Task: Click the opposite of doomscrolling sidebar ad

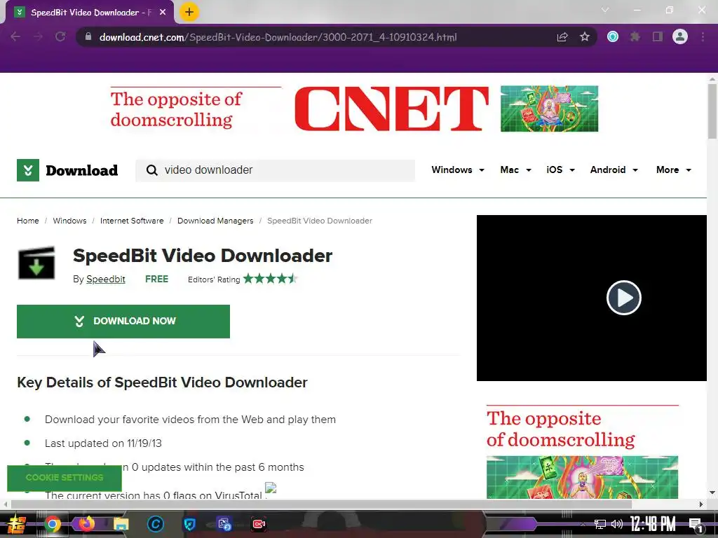Action: pos(582,452)
